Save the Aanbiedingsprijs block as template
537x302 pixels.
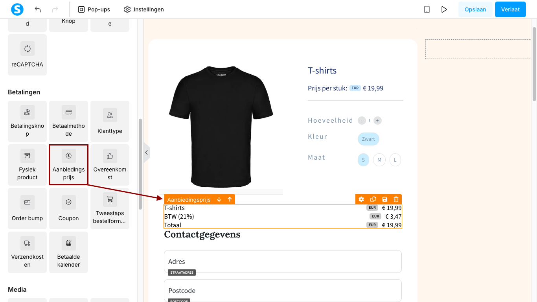pos(385,199)
